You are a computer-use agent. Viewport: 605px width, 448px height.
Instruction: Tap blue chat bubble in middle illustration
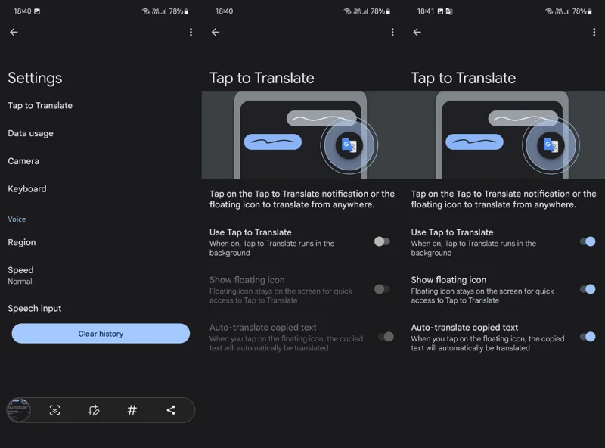click(x=273, y=142)
